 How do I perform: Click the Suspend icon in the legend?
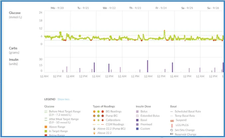(x=172, y=121)
